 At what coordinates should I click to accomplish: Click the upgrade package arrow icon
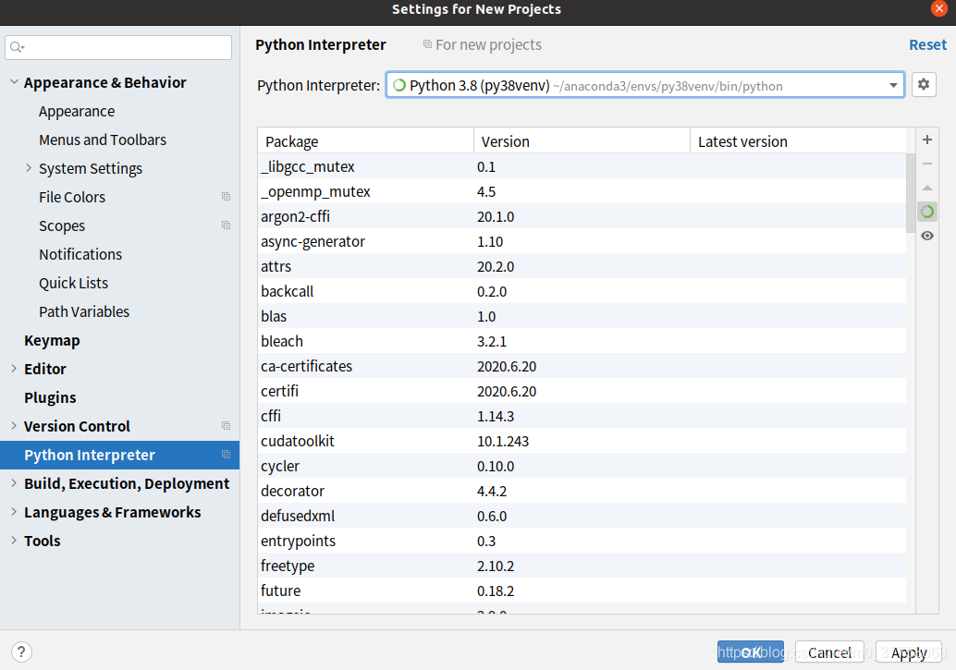click(927, 188)
